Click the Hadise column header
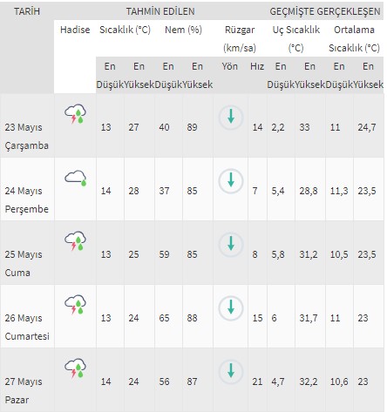The image size is (387, 412). 75,30
